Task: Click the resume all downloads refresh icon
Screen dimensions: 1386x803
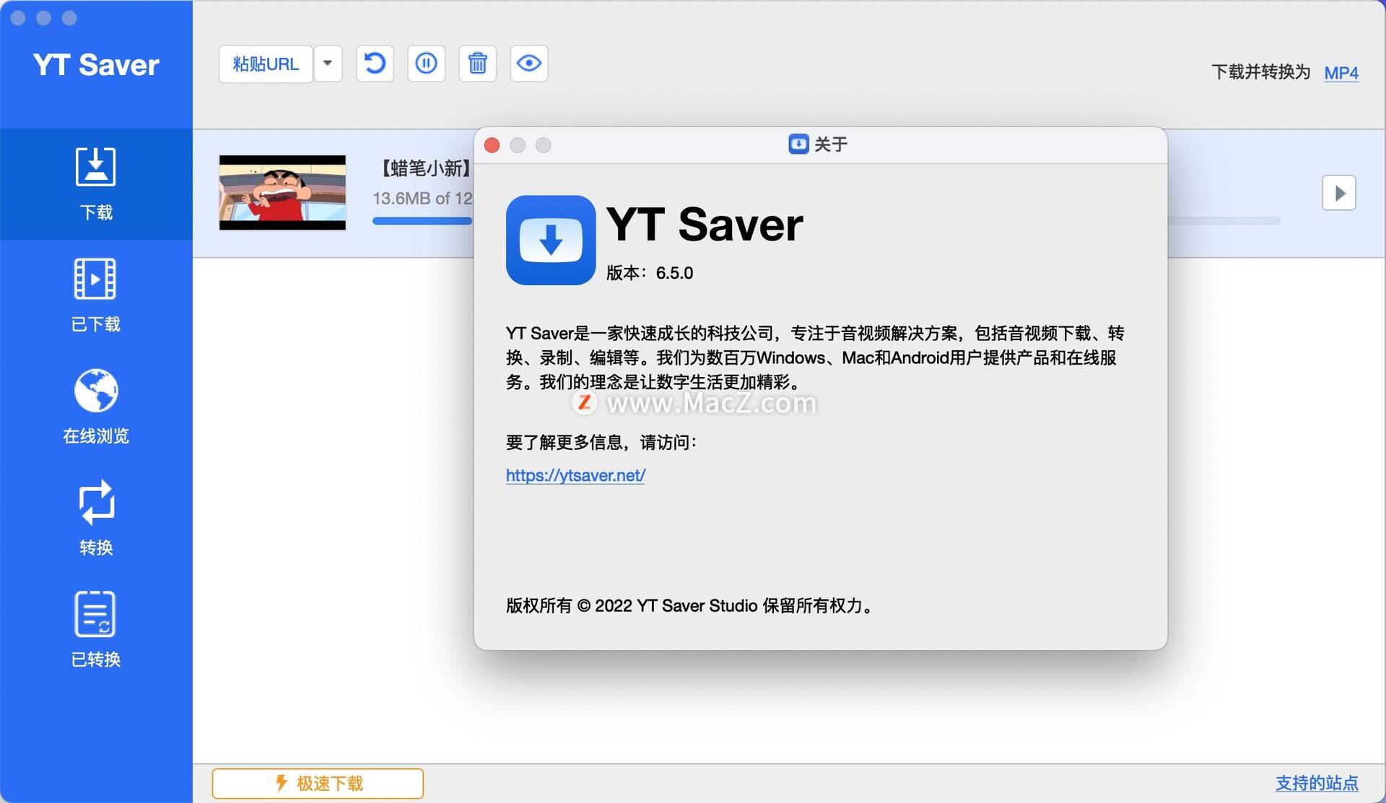Action: tap(375, 64)
